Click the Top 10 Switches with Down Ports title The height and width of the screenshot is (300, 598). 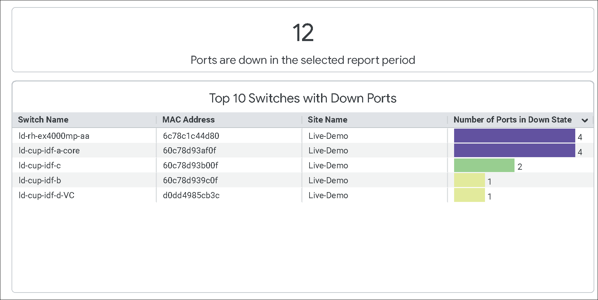pyautogui.click(x=303, y=98)
